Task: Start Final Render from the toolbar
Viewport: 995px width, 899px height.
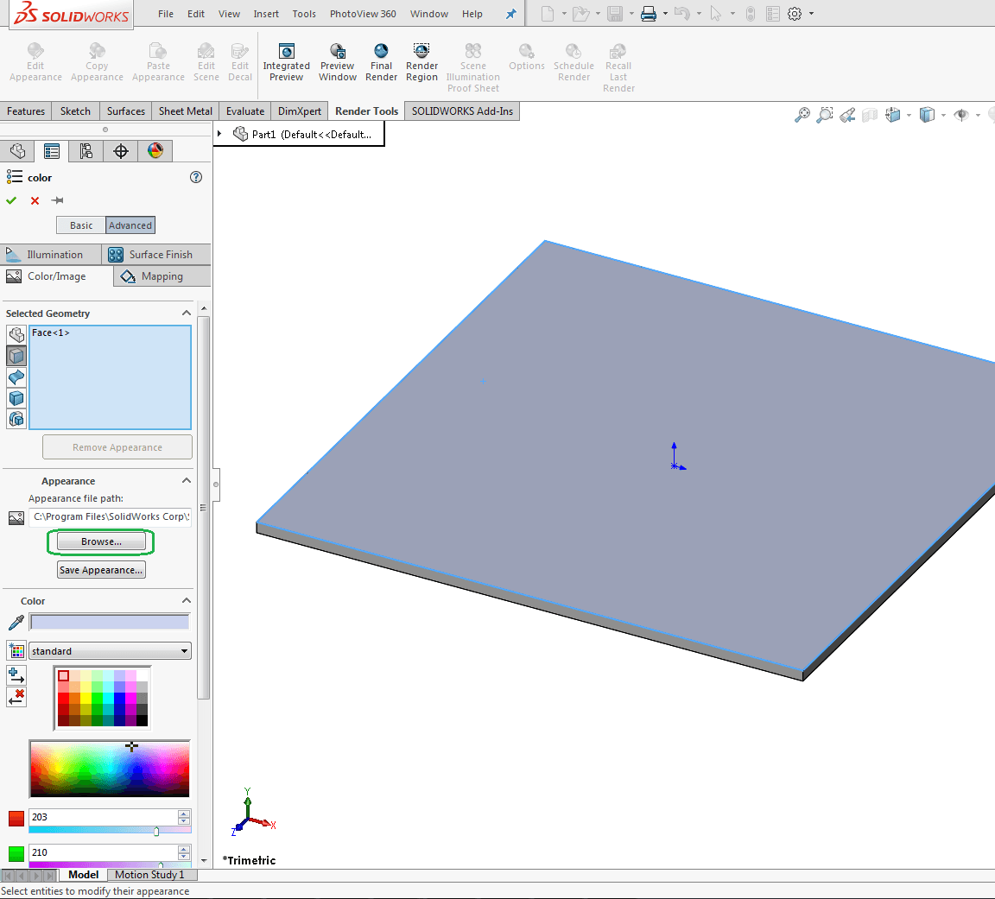Action: click(x=381, y=62)
